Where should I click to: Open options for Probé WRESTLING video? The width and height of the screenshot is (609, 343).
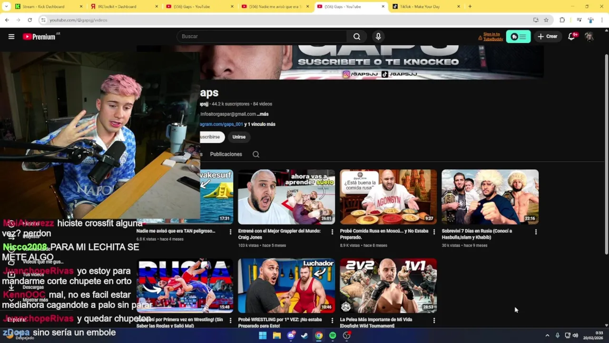point(332,321)
